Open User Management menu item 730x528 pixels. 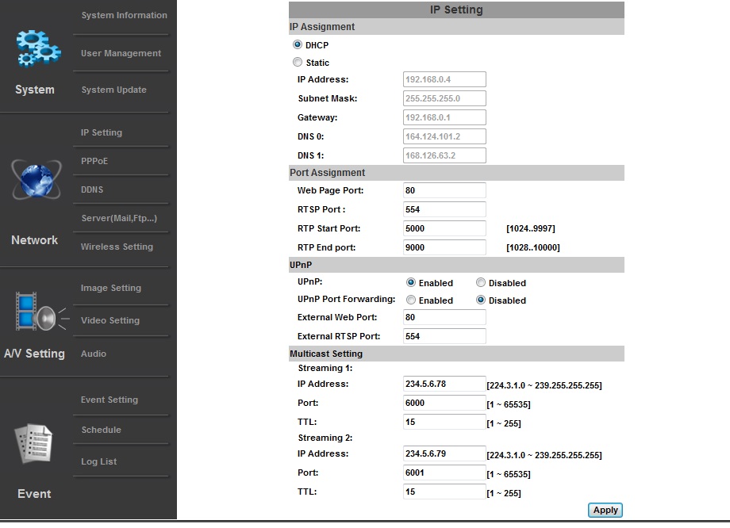click(x=121, y=53)
